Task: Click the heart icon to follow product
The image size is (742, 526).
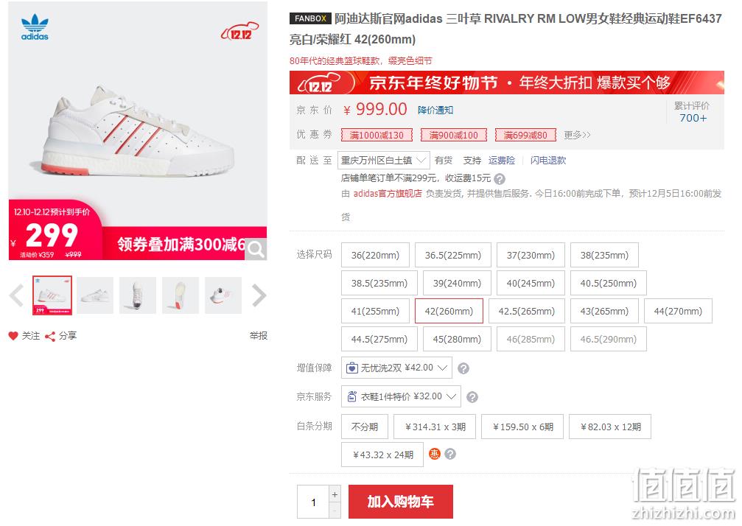Action: pyautogui.click(x=13, y=336)
